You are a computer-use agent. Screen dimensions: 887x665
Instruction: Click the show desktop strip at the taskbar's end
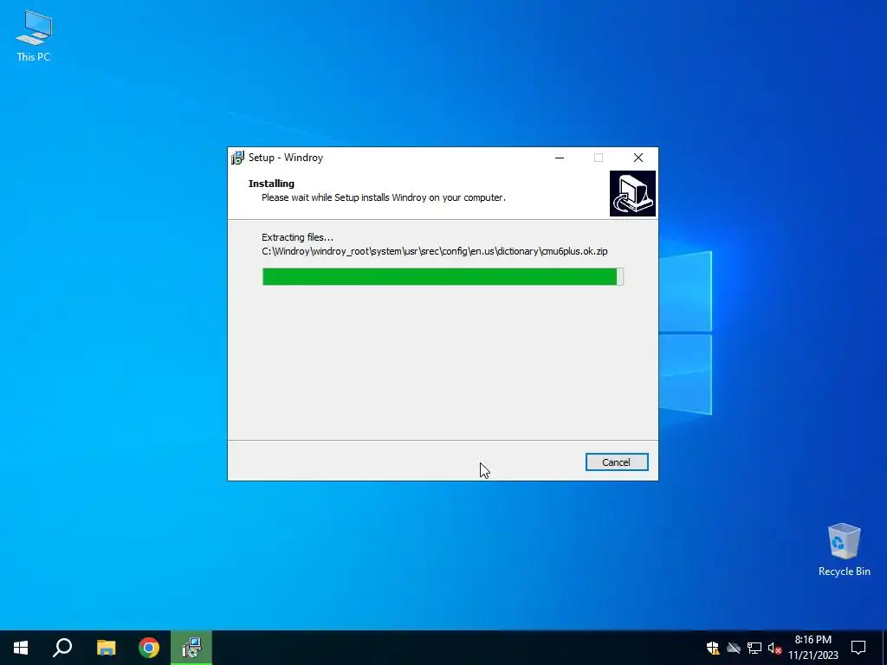(884, 648)
